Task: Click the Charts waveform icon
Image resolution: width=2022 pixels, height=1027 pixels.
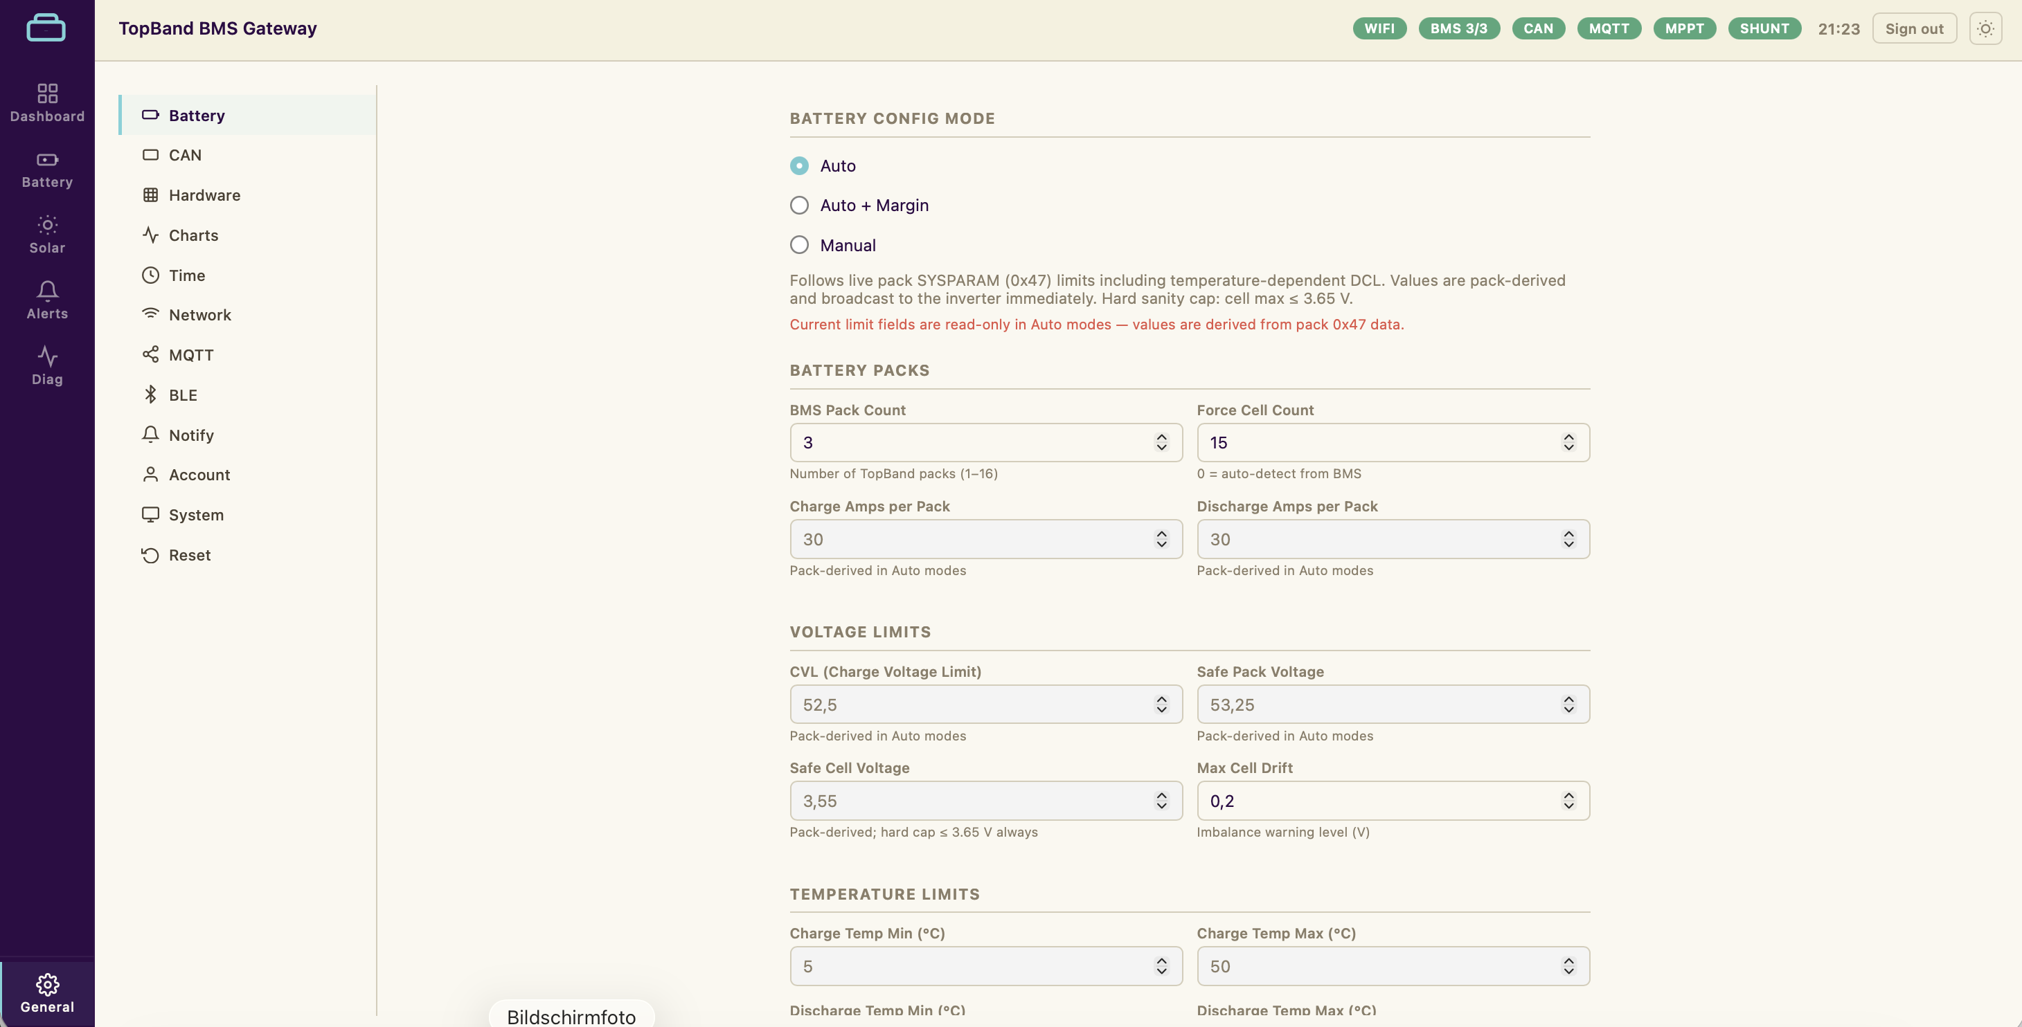Action: (x=151, y=235)
